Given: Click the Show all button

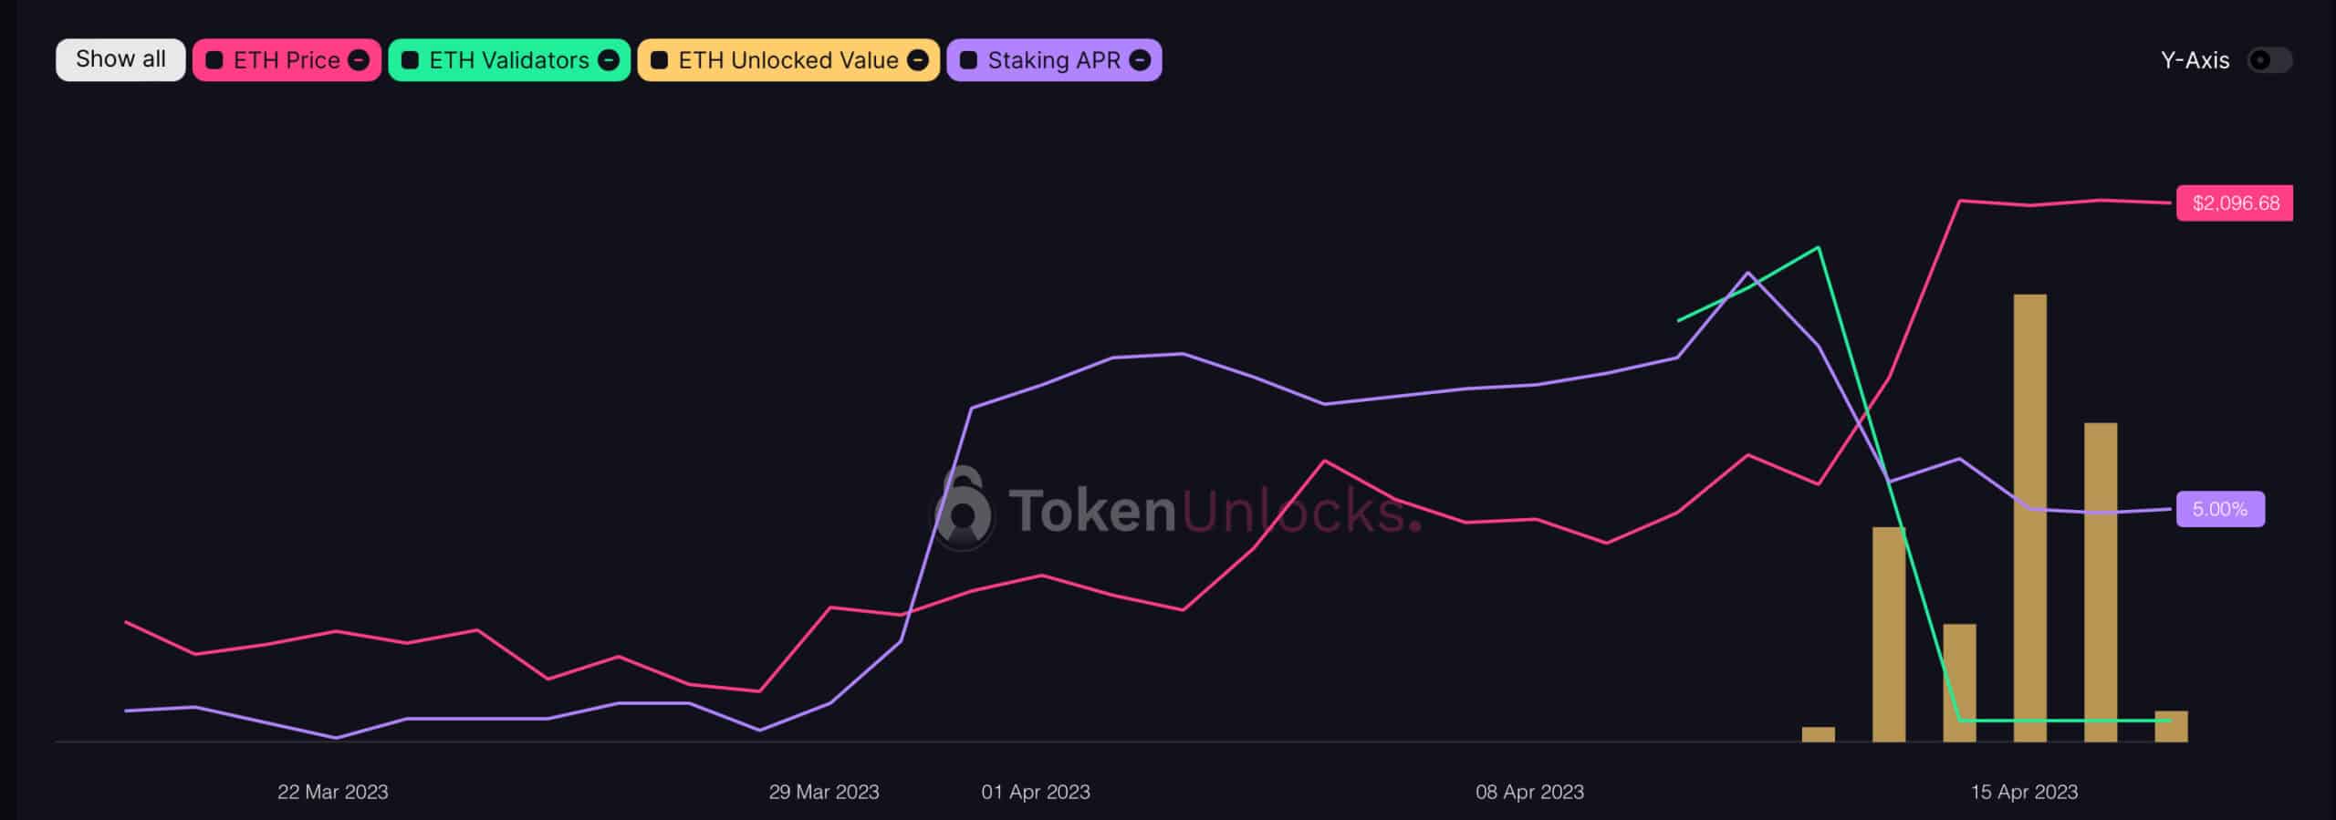Looking at the screenshot, I should [x=120, y=60].
